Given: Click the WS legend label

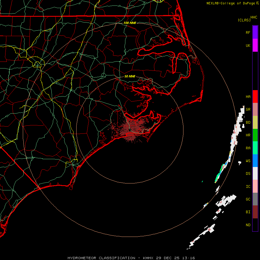Looking at the screenshot, I should tap(248, 161).
